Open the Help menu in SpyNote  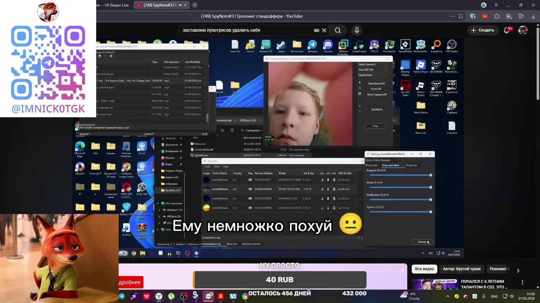coord(226,167)
